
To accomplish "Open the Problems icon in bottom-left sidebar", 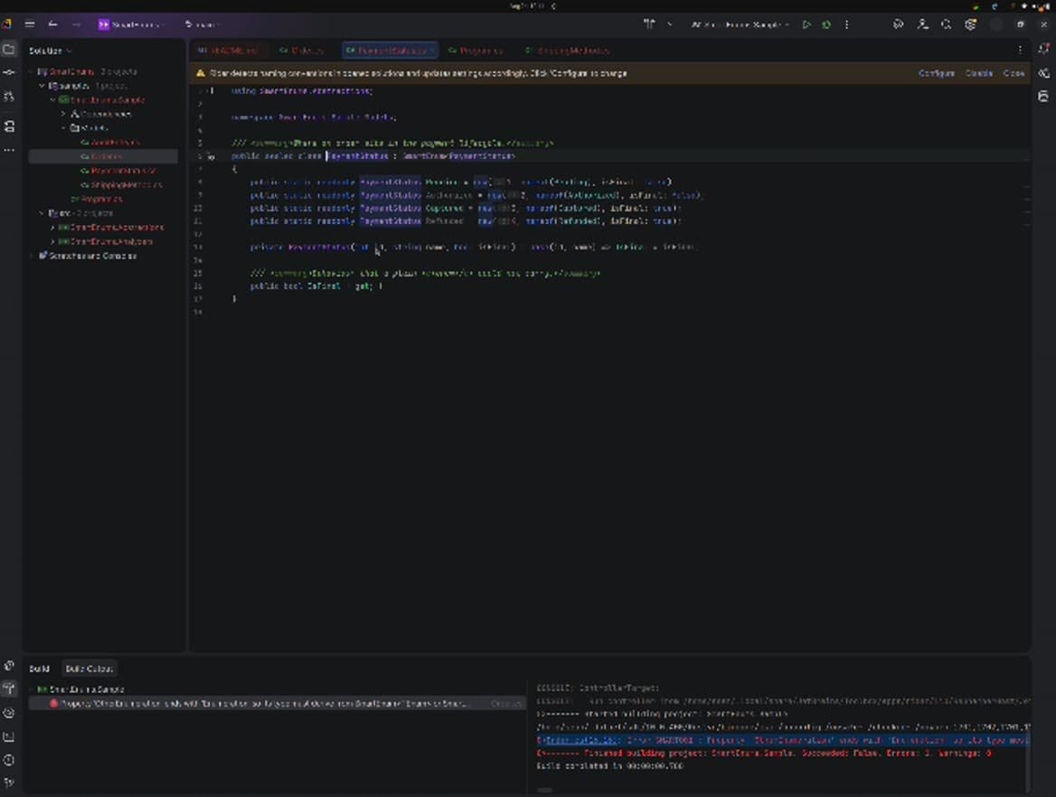I will point(9,760).
